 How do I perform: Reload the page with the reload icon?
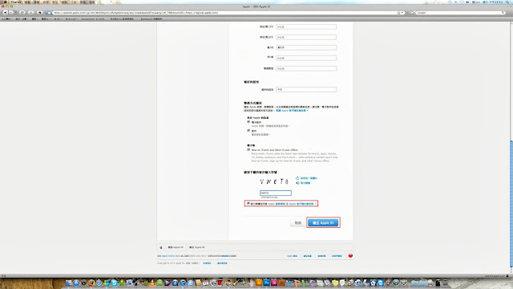click(22, 13)
